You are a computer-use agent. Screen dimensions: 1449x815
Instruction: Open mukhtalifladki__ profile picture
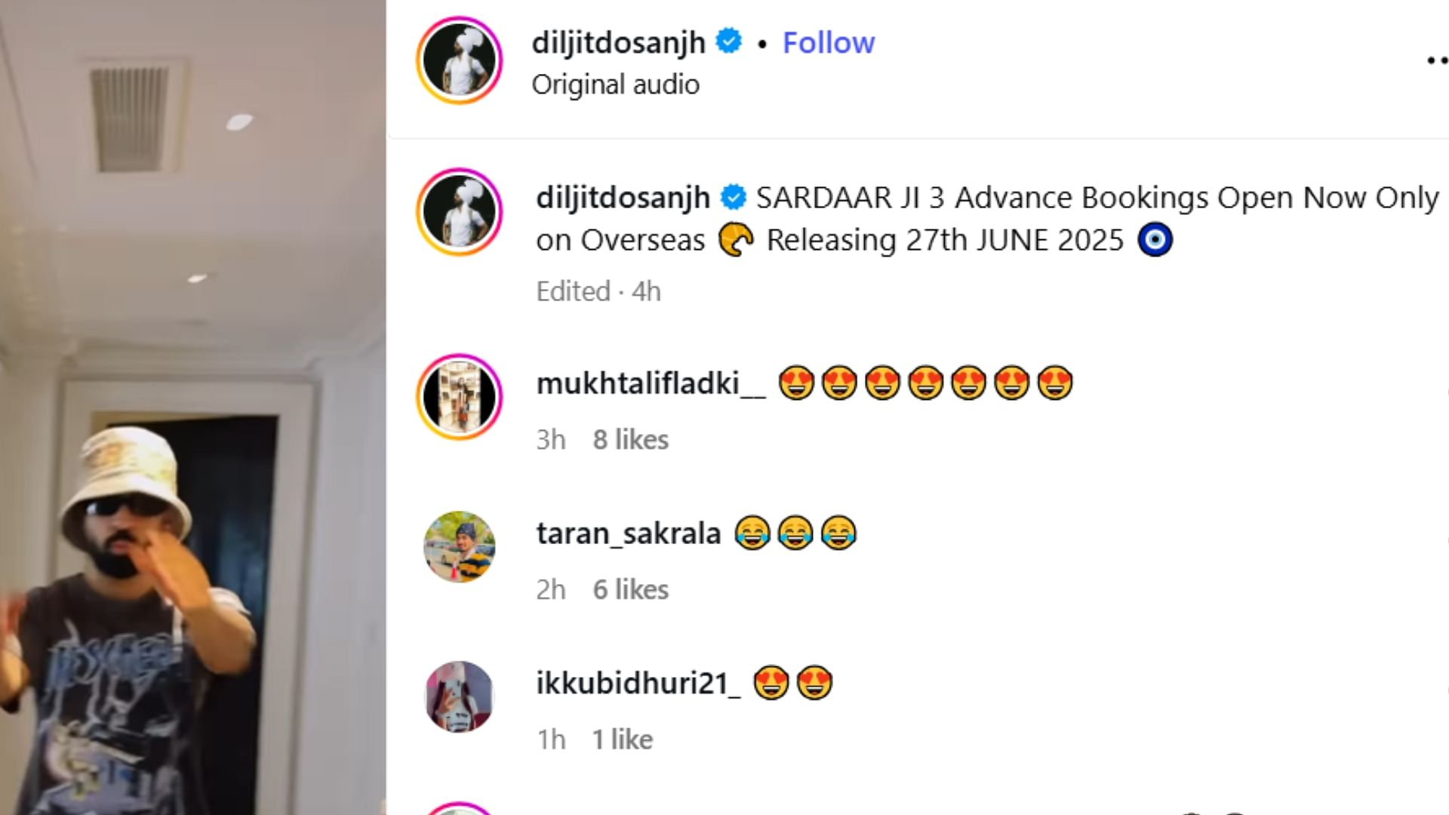coord(459,397)
